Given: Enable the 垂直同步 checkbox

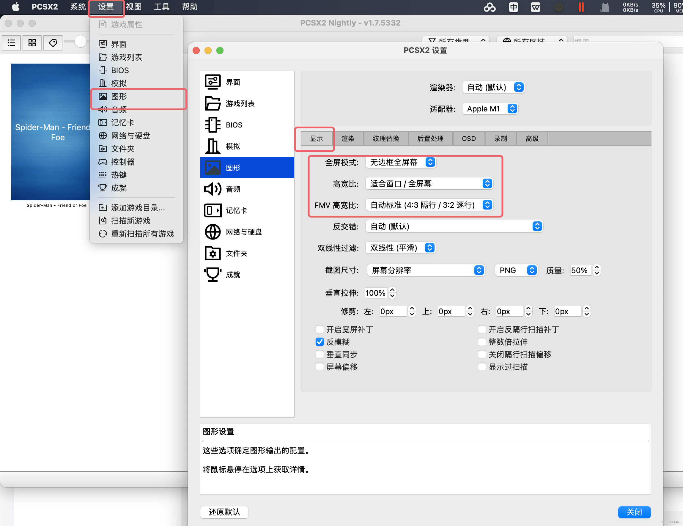Looking at the screenshot, I should coord(320,354).
